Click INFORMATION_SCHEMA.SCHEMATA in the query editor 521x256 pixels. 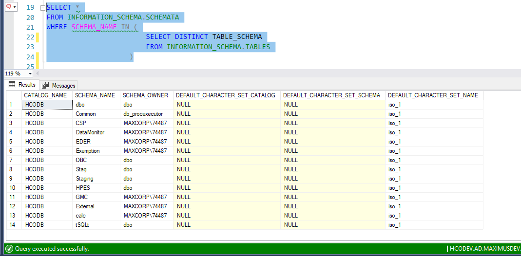tap(123, 17)
